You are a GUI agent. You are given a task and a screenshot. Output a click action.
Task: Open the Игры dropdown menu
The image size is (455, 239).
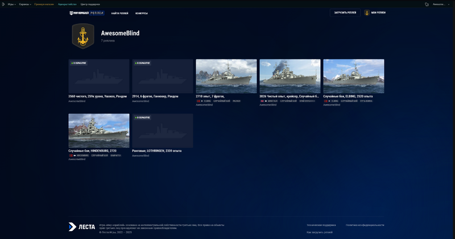point(11,5)
